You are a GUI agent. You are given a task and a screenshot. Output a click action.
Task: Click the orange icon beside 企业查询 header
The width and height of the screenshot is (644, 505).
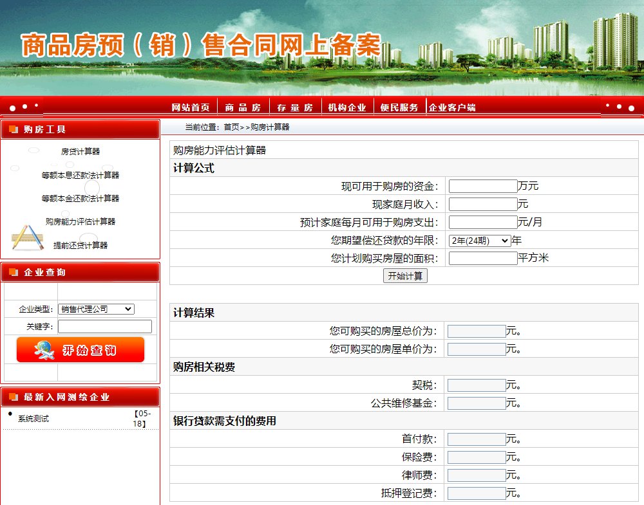(13, 272)
